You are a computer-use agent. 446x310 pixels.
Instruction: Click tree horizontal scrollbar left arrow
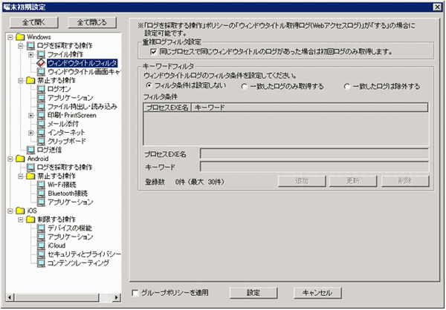10,297
